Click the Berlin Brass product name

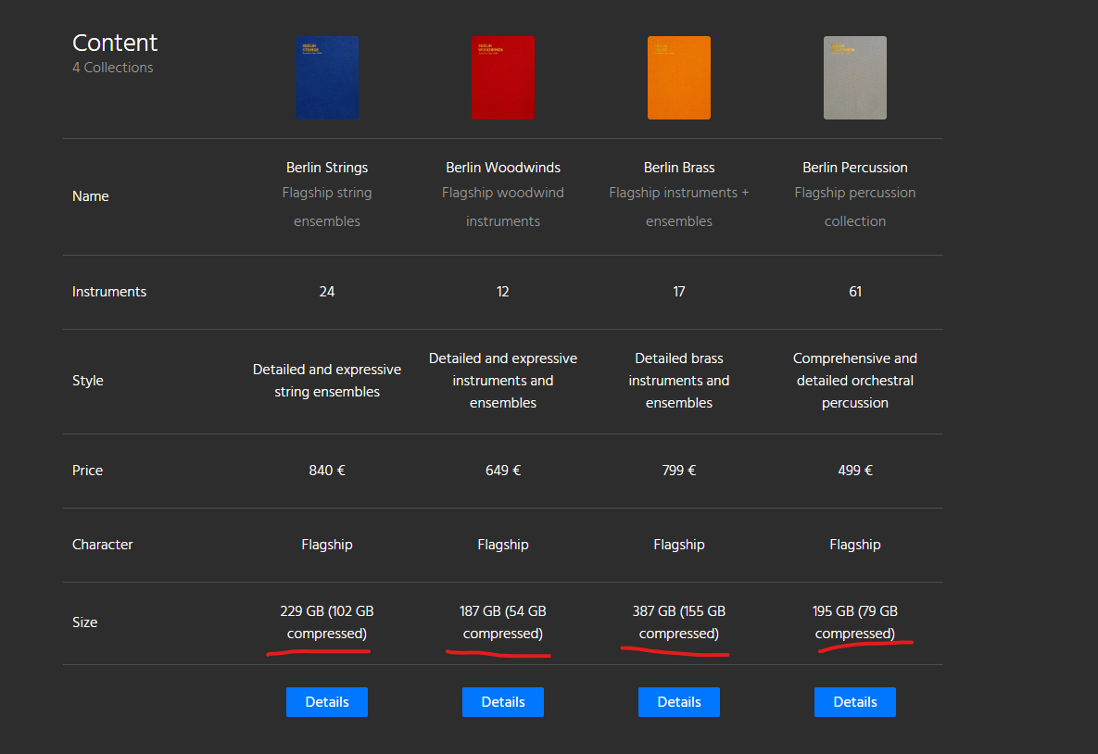tap(679, 168)
